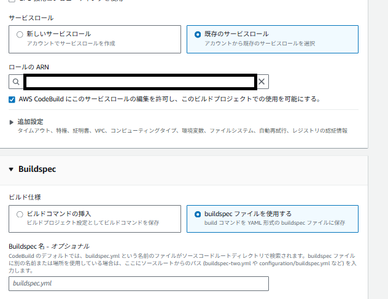Click the Buildspec 名 - オプショナル label
This screenshot has width=388, height=299.
(49, 246)
